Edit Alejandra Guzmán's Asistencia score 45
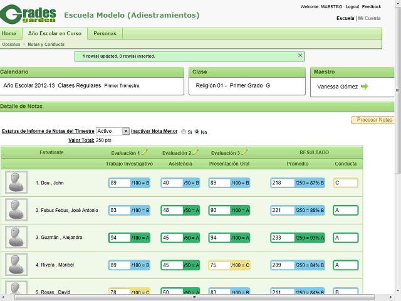 172,238
